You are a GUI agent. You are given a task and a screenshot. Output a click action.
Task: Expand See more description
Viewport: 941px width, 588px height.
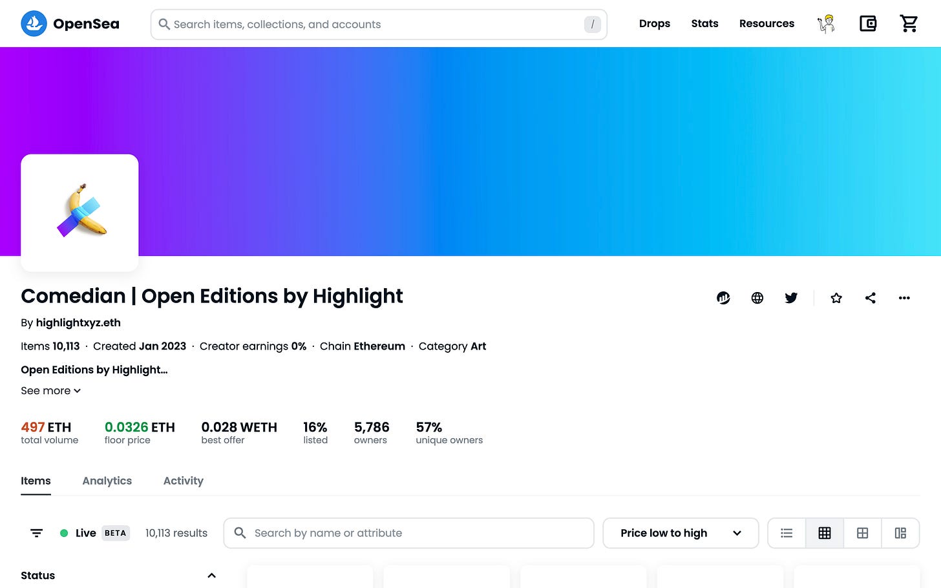tap(50, 391)
